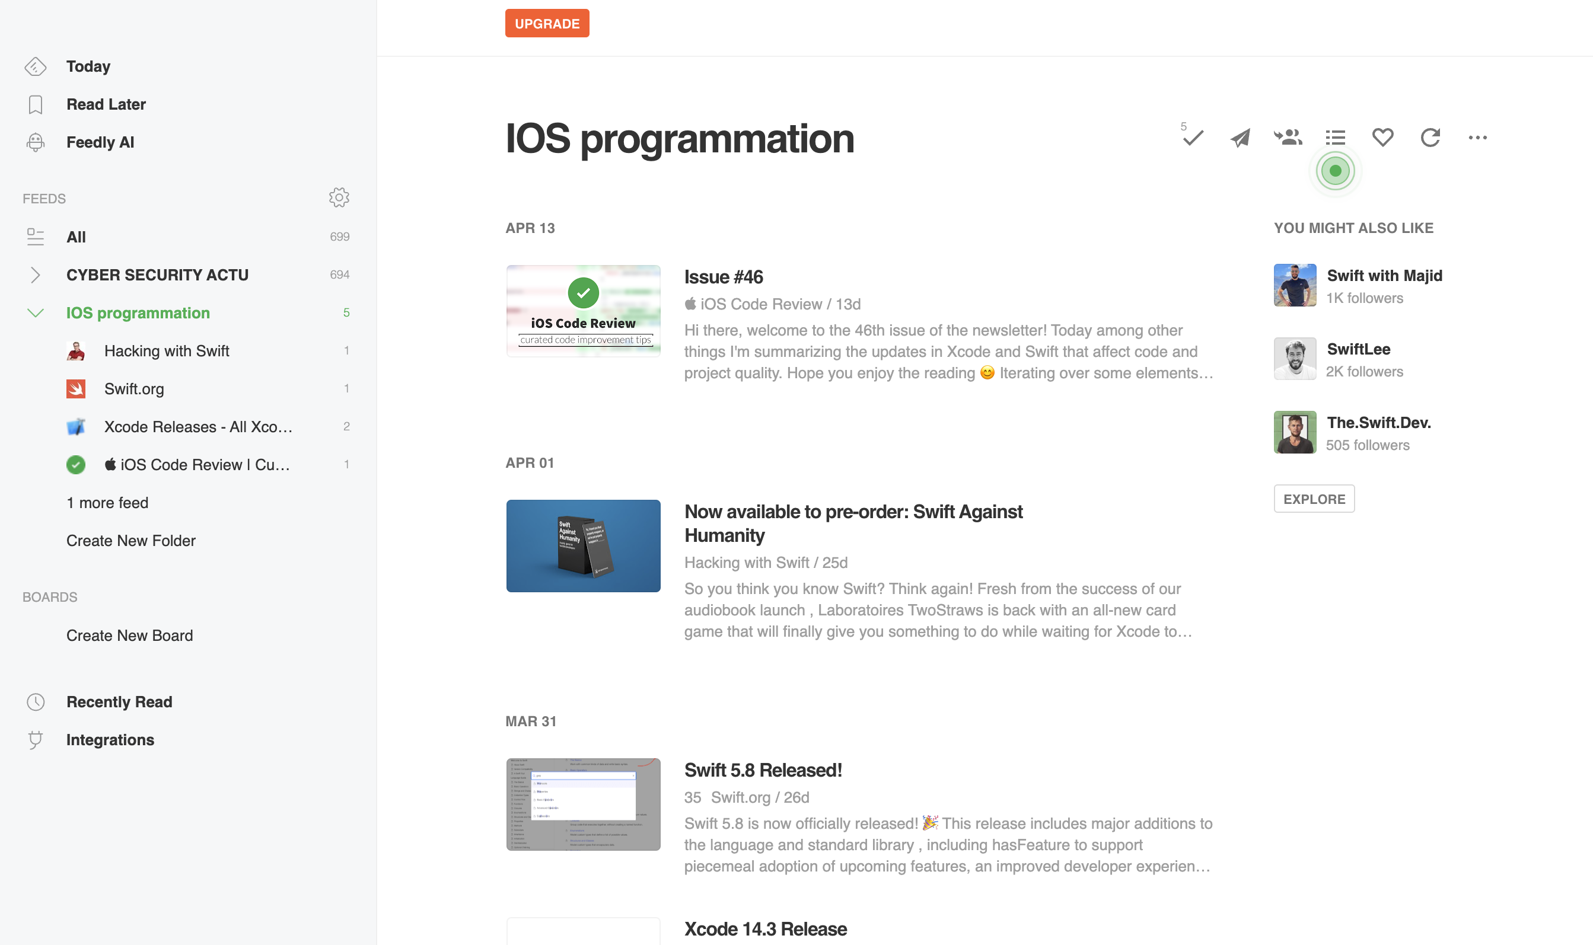Click the All feeds list icon

(36, 237)
